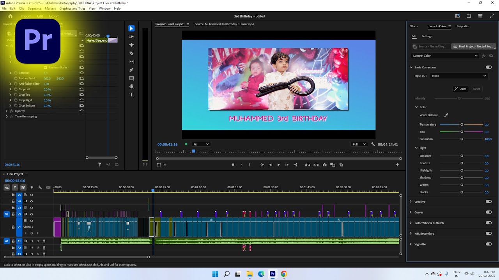Viewport: 499px width, 280px height.
Task: Click the timeline Captions (CC) track icon
Action: pos(48,187)
